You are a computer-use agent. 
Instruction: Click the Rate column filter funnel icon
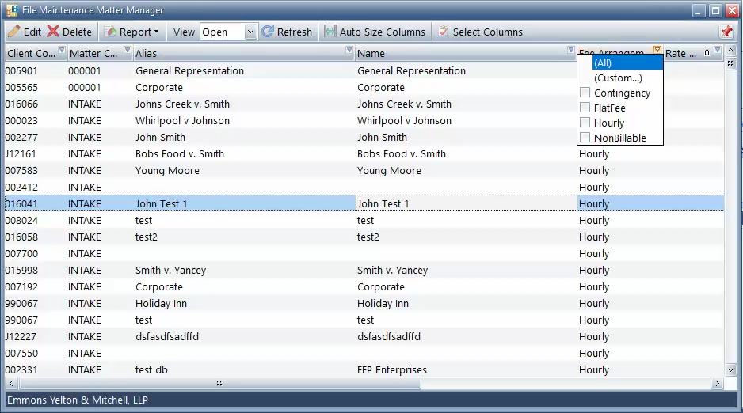[718, 50]
